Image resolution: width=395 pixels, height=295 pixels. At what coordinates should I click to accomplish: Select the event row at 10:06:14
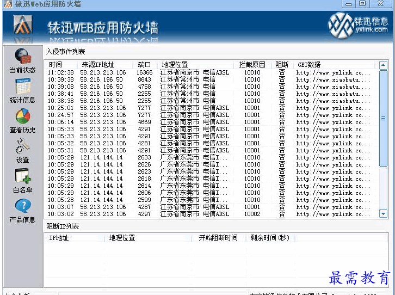click(209, 122)
